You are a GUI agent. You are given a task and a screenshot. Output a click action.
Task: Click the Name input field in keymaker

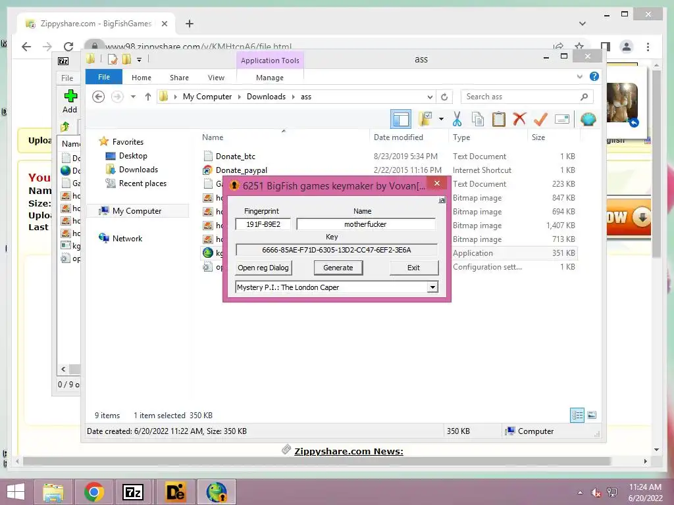365,224
